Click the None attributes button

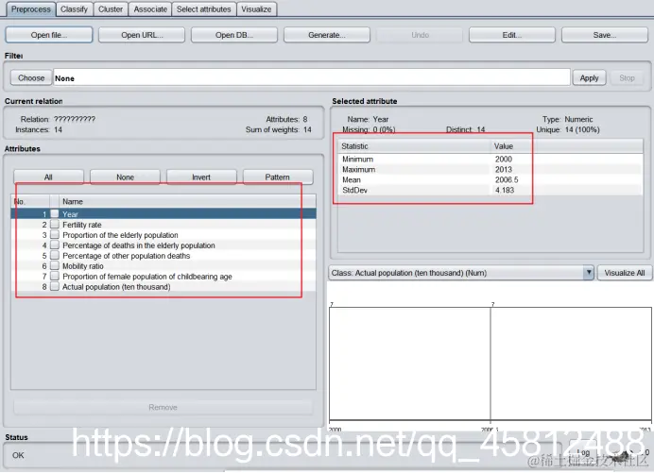click(x=125, y=177)
